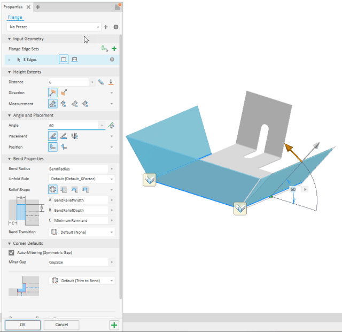Open the Miter Gap flyout arrow
Screen dimensions: 342x332
click(112, 262)
